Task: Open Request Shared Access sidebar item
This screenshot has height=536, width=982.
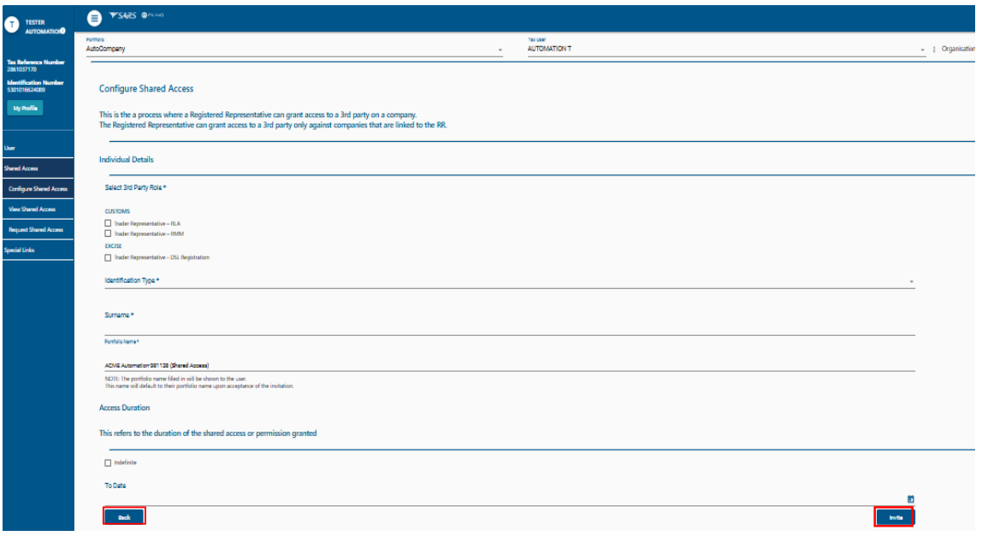Action: pyautogui.click(x=37, y=230)
